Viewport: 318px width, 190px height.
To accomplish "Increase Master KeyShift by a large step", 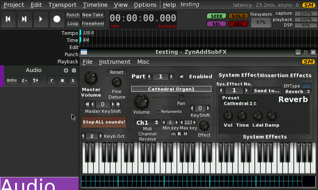I will pyautogui.click(x=118, y=104).
